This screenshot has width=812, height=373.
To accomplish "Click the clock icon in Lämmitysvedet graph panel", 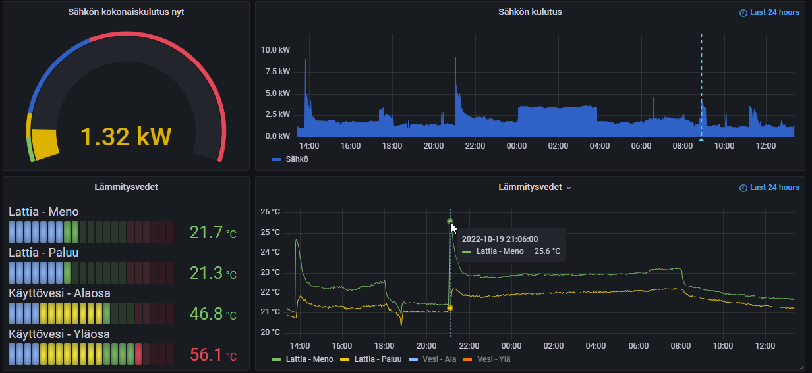I will click(743, 188).
